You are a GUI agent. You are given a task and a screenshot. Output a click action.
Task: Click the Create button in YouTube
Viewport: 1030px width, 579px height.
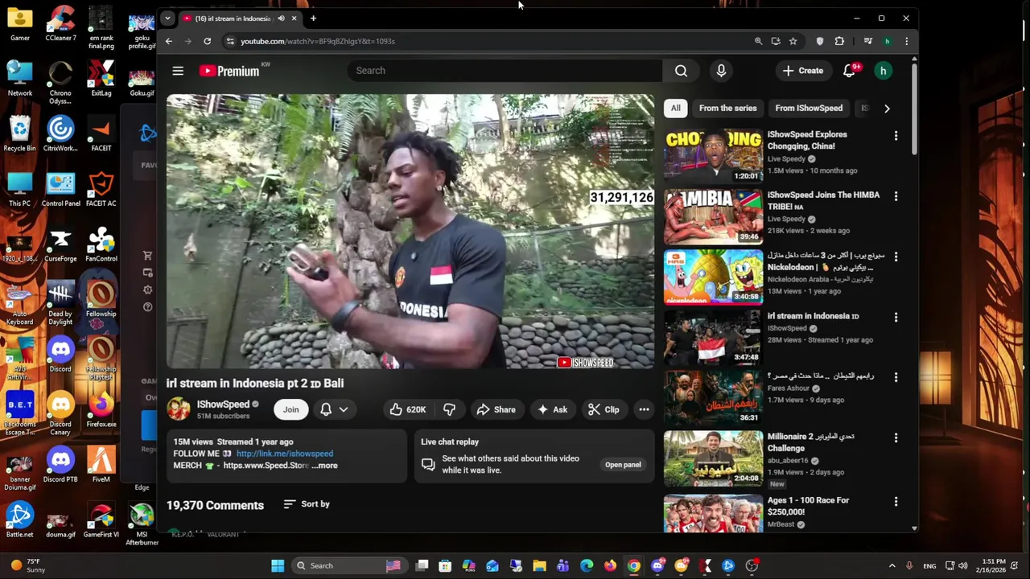803,71
